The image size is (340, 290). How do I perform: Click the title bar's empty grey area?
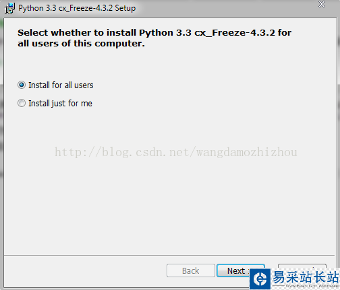pyautogui.click(x=225, y=8)
